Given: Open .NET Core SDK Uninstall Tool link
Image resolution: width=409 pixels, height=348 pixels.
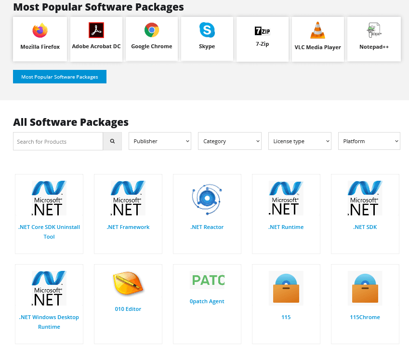Looking at the screenshot, I should 49,232.
